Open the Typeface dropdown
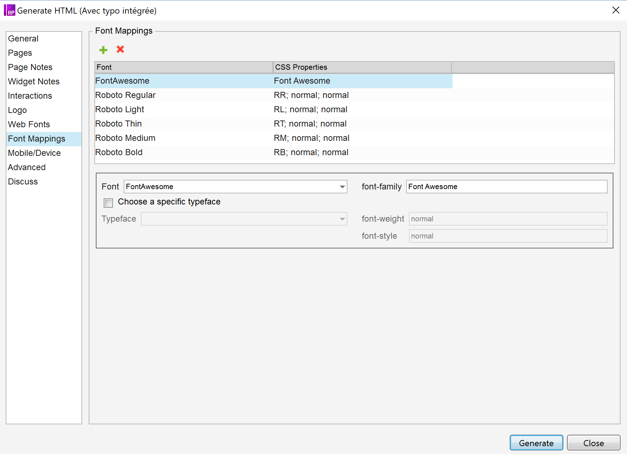The height and width of the screenshot is (454, 627). point(342,218)
